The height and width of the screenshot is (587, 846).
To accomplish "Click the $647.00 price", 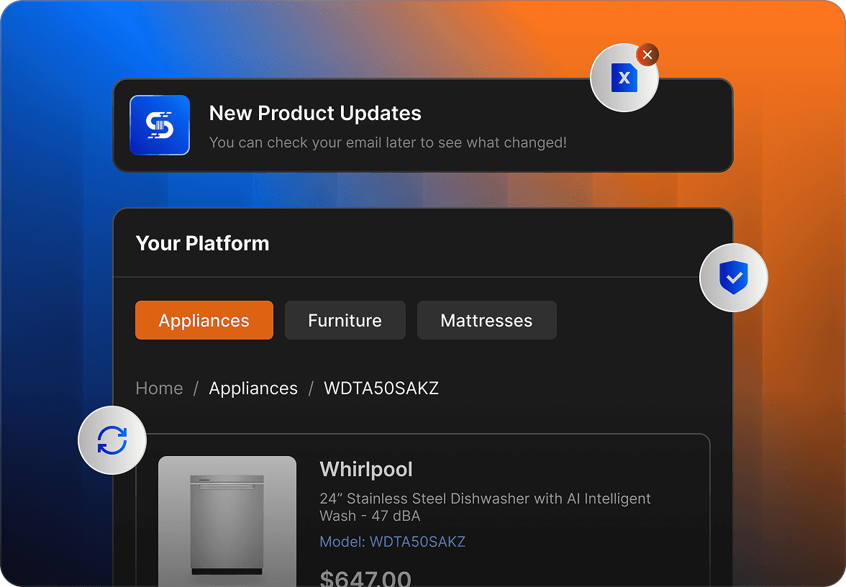I will pyautogui.click(x=365, y=578).
